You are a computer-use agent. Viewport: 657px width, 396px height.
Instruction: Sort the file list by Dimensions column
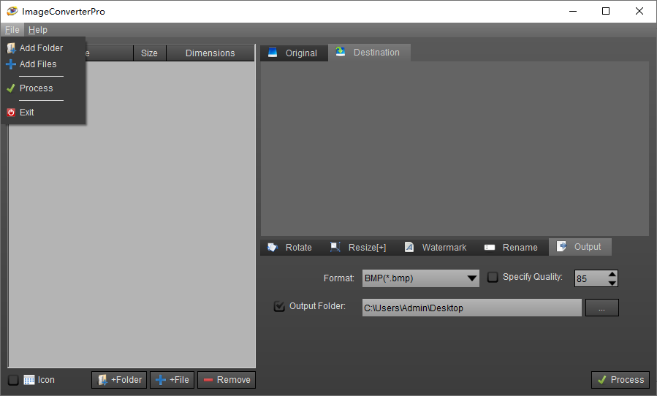tap(210, 53)
